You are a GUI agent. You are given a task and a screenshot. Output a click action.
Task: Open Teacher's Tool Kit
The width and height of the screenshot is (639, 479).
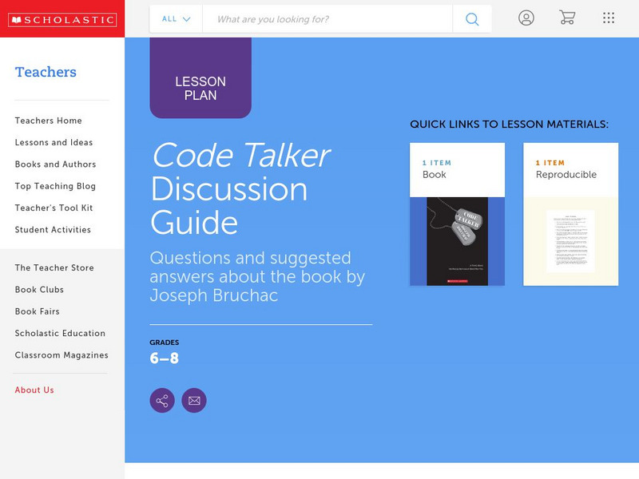click(x=54, y=208)
